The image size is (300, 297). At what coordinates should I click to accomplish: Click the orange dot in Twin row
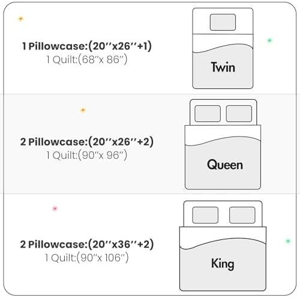click(20, 19)
